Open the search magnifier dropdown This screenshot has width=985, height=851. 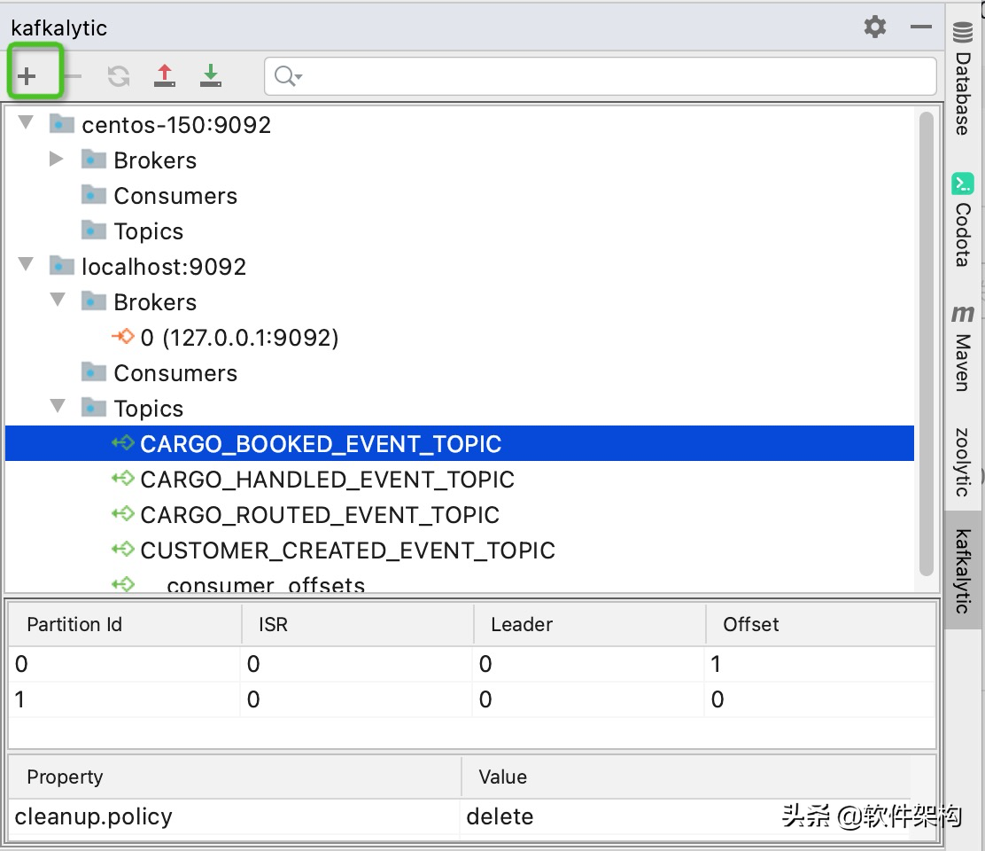point(289,76)
